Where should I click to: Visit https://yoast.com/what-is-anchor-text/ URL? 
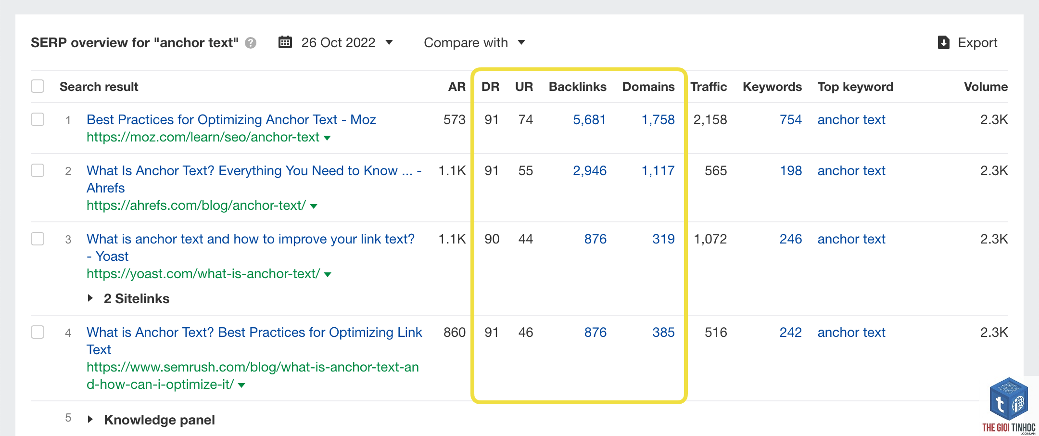coord(203,274)
